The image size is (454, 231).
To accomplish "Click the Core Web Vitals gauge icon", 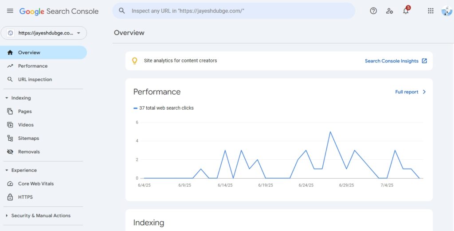I will tap(10, 184).
